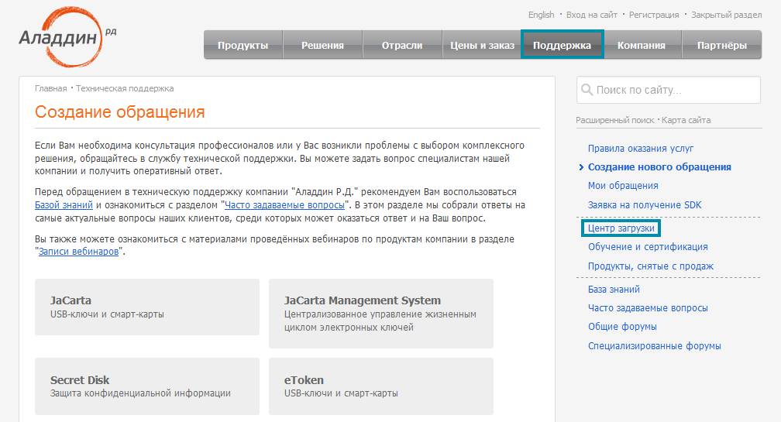Click the search magnifier icon
The image size is (781, 422).
pyautogui.click(x=587, y=90)
